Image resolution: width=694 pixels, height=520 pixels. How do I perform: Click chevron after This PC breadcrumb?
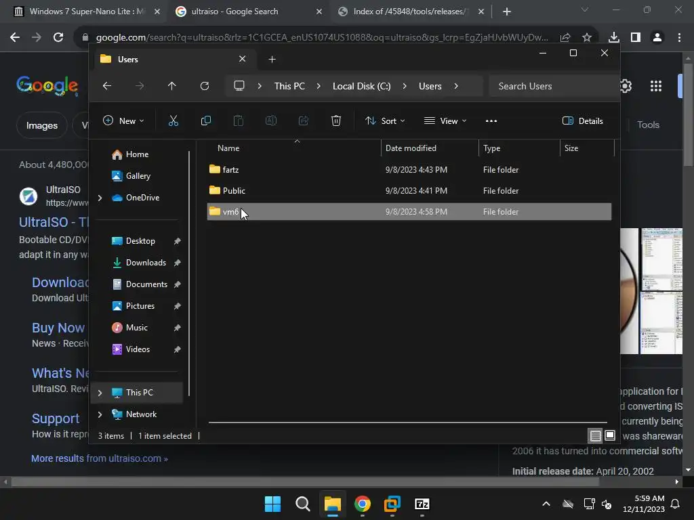click(319, 86)
